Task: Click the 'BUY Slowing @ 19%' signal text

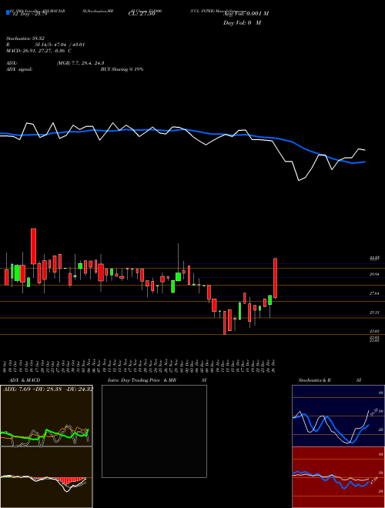Action: (122, 69)
